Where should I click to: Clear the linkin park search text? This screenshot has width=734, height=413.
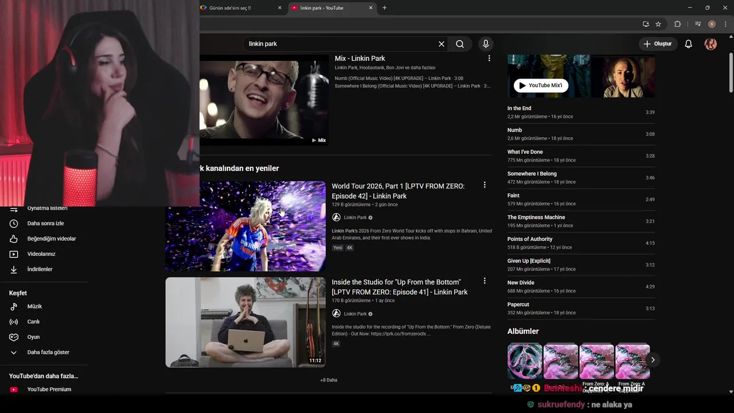pos(442,44)
